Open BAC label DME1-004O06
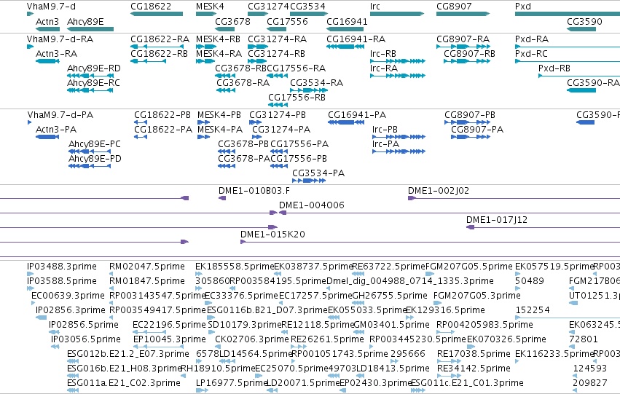Screen dimensions: 620x394 pyautogui.click(x=312, y=205)
